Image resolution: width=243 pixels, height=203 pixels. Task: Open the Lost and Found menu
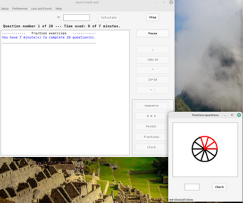[41, 8]
